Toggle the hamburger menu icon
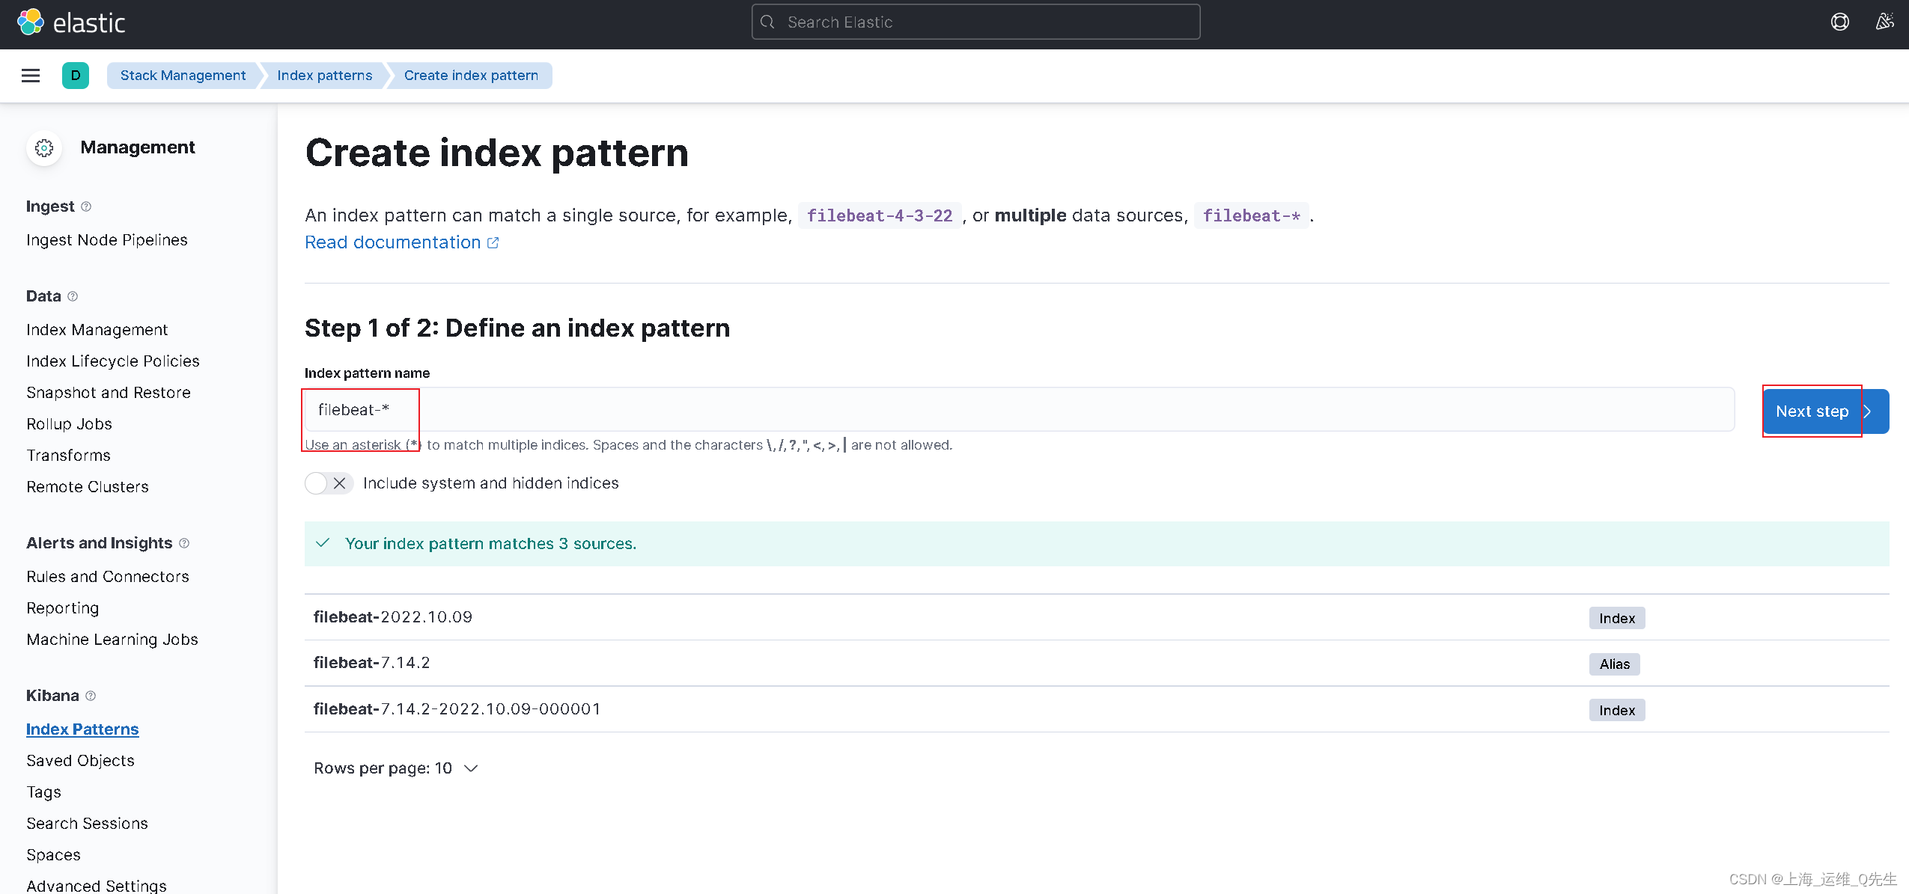1909x894 pixels. [31, 76]
